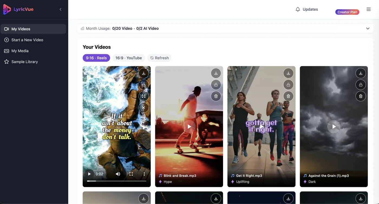Screen dimensions: 379x204
Task: Click the 0/20 Video usage text
Action: tap(122, 28)
